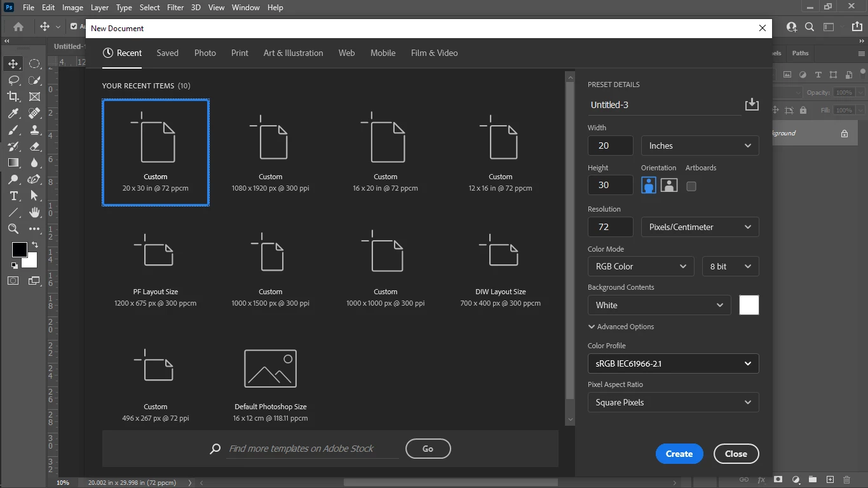Select the Quick Selection tool
The height and width of the screenshot is (488, 868).
tap(34, 80)
